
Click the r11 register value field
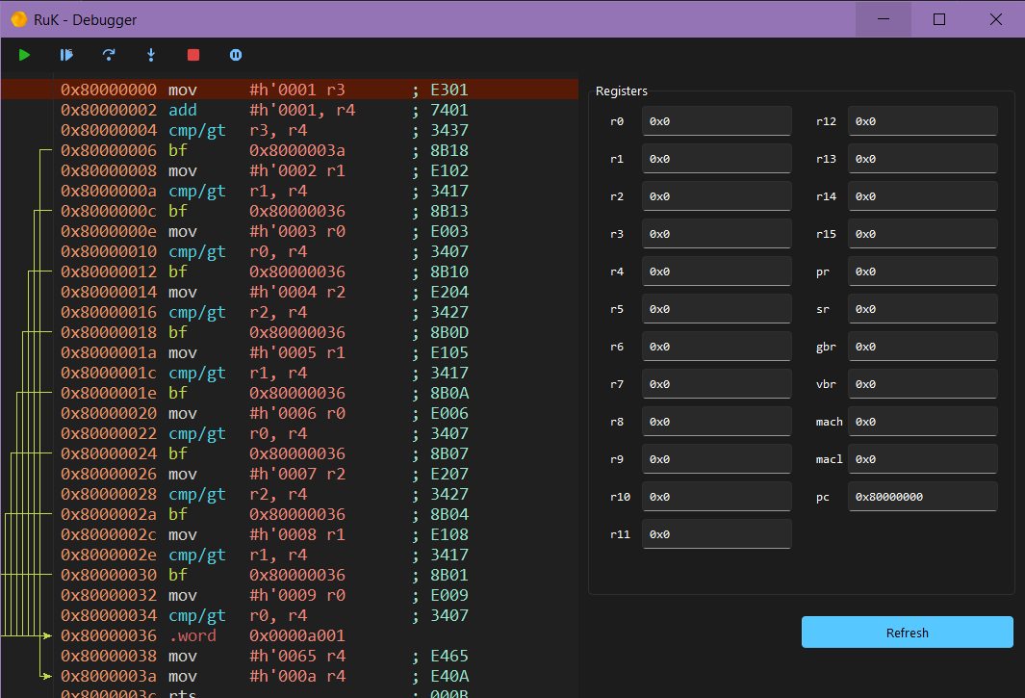pos(716,534)
